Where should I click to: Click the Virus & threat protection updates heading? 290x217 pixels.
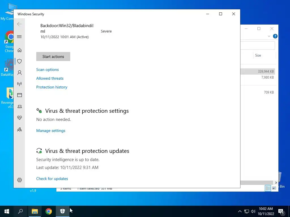pos(87,151)
